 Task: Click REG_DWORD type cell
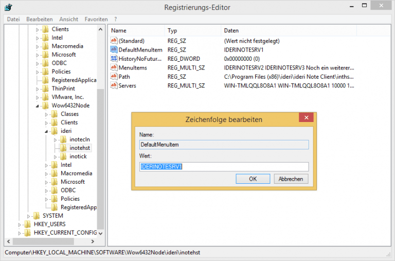[184, 59]
